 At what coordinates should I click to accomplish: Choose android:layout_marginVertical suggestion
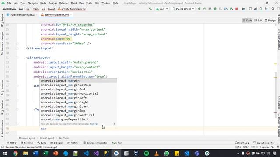(78, 115)
